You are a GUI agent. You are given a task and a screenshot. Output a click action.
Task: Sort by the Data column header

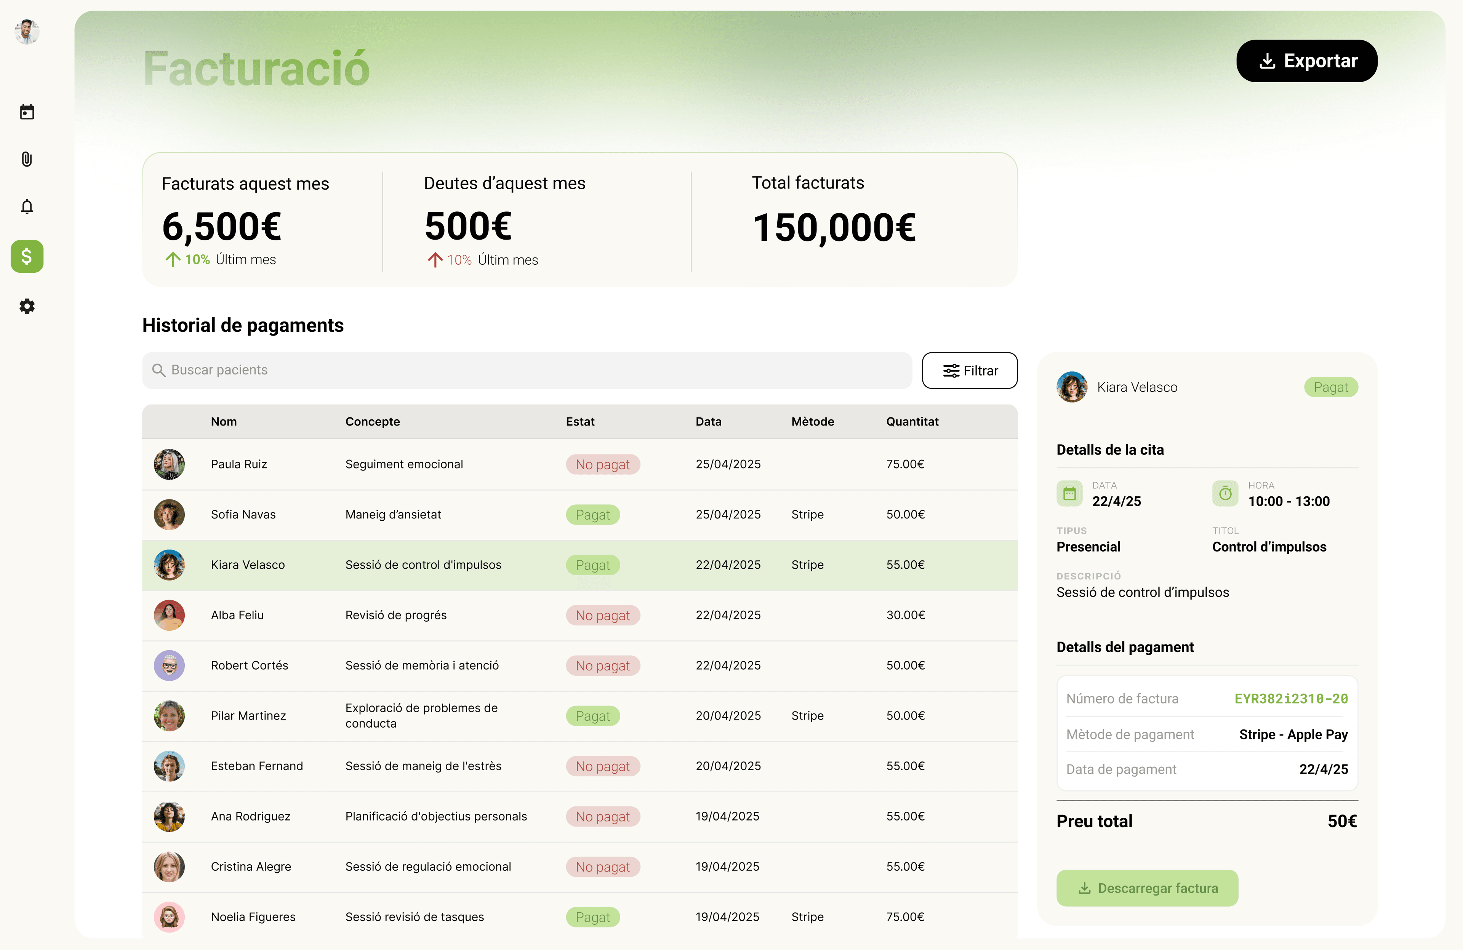[709, 422]
